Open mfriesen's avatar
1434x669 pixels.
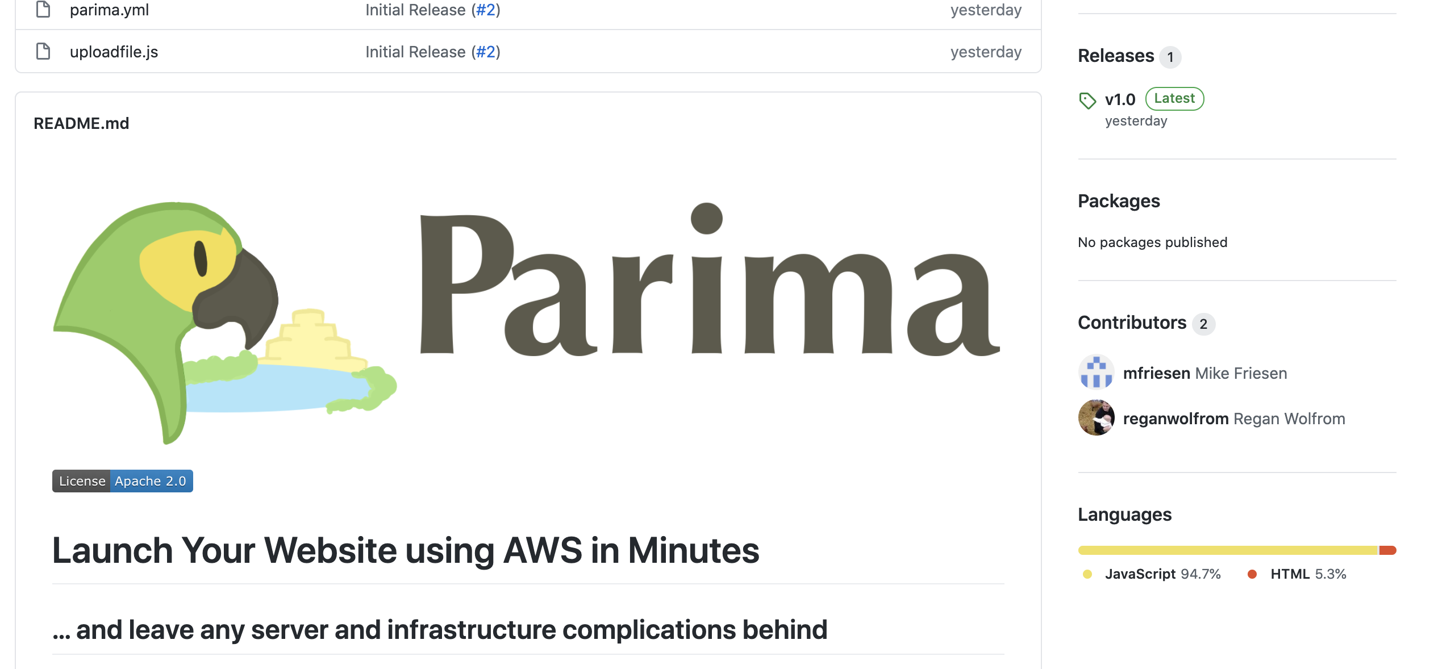[1096, 373]
